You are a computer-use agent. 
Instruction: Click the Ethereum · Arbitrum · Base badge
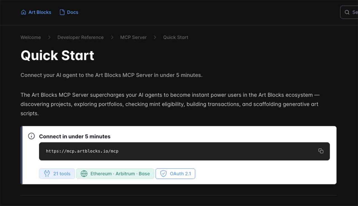click(115, 174)
